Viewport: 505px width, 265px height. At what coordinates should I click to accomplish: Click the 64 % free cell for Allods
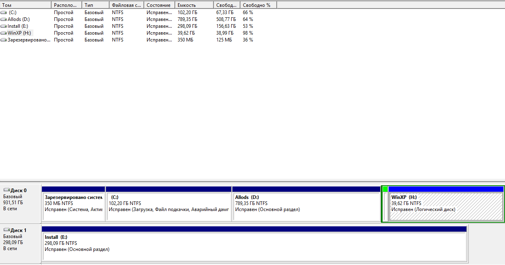[x=248, y=19]
